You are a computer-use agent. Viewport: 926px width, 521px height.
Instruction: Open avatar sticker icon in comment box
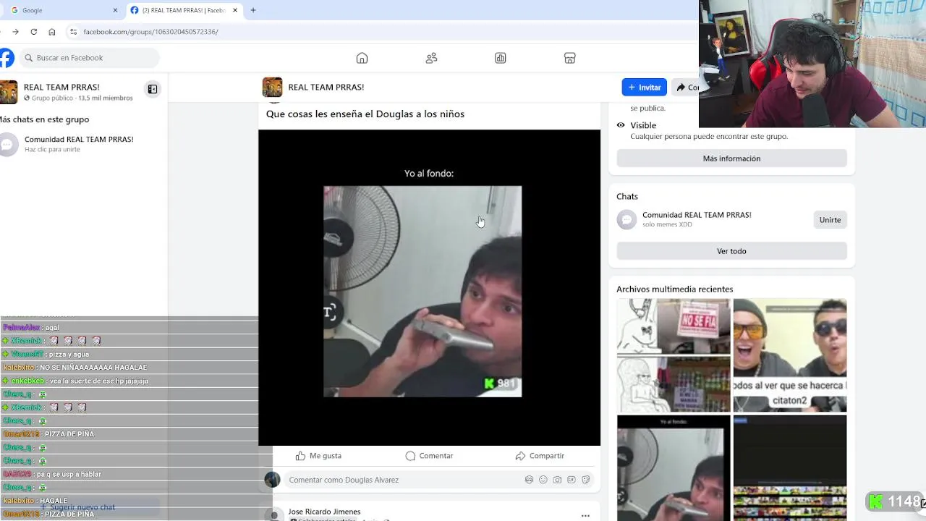click(529, 480)
